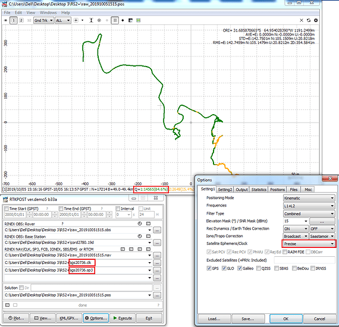
Task: Click the clock icon in Base Station row
Action: pos(140,236)
